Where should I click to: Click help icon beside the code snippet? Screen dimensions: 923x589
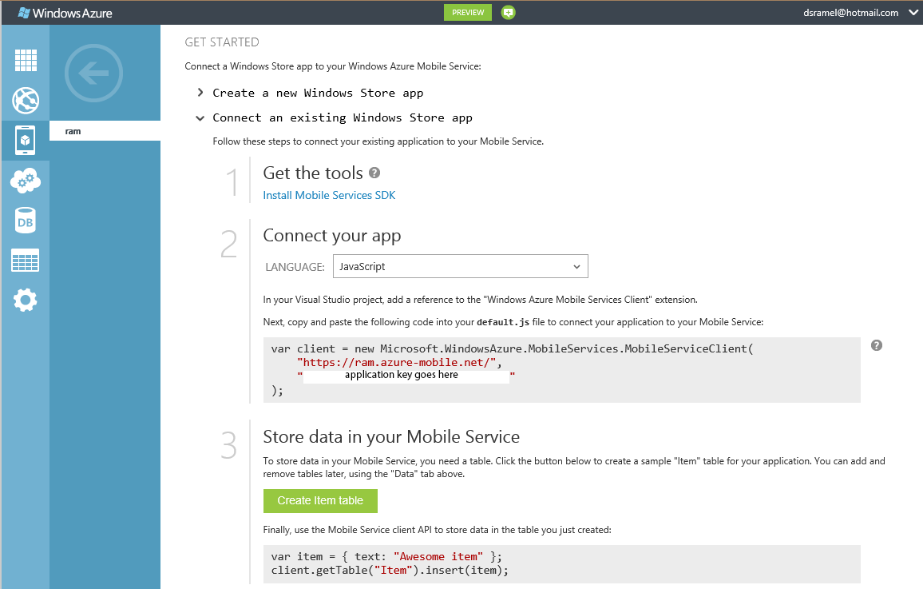[x=877, y=345]
